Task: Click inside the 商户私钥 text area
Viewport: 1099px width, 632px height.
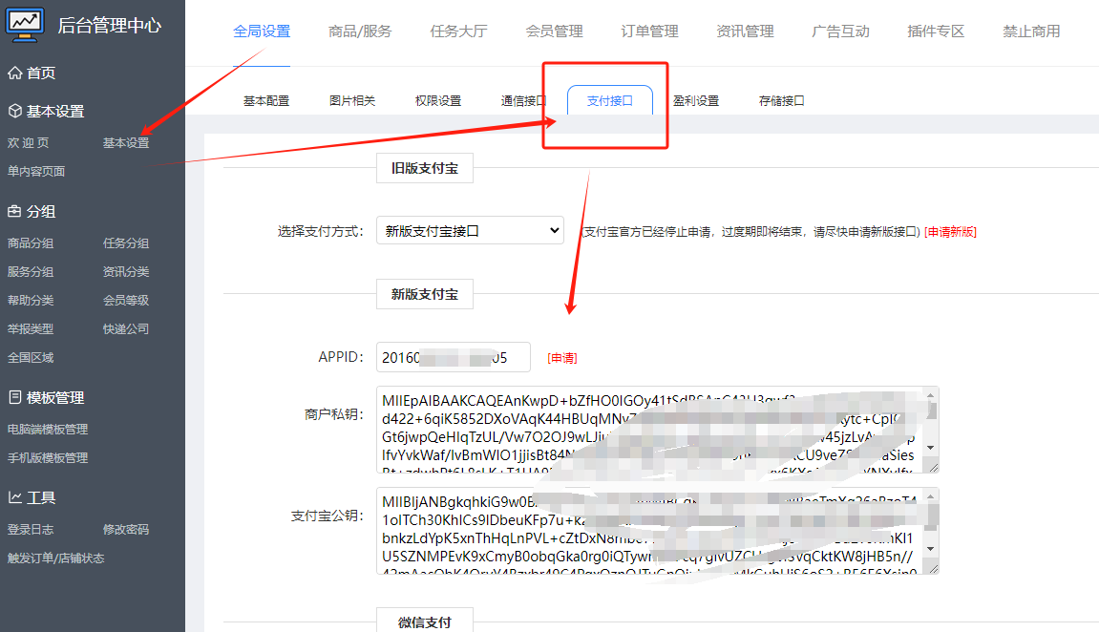Action: coord(658,430)
